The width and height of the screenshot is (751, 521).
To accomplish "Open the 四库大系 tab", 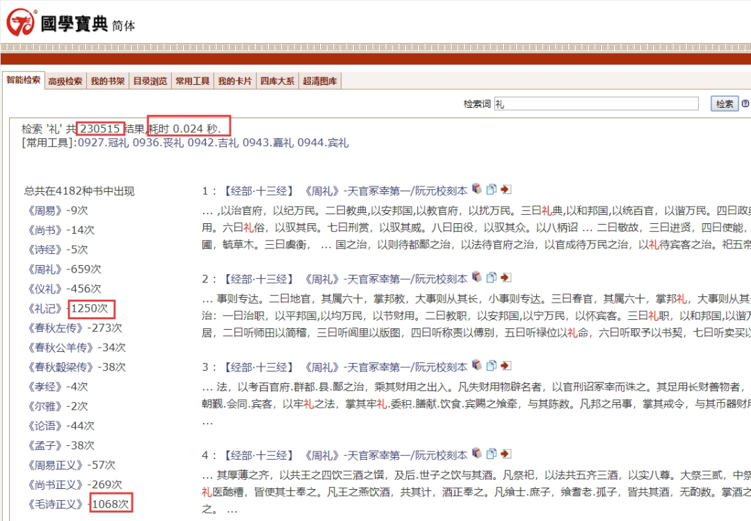I will (277, 80).
